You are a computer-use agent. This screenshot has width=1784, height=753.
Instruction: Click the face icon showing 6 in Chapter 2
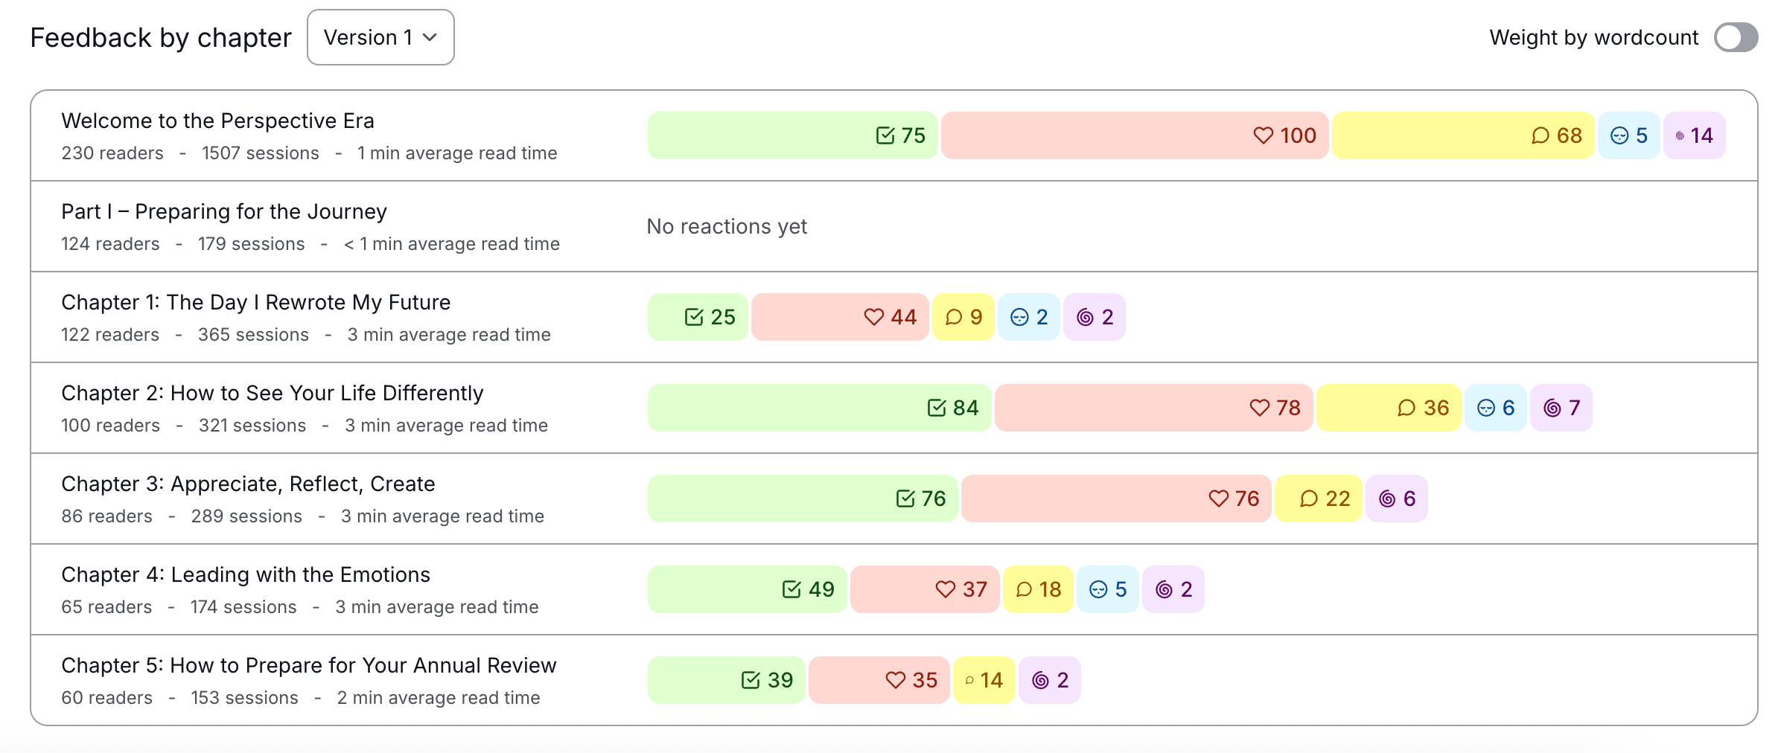click(x=1485, y=408)
